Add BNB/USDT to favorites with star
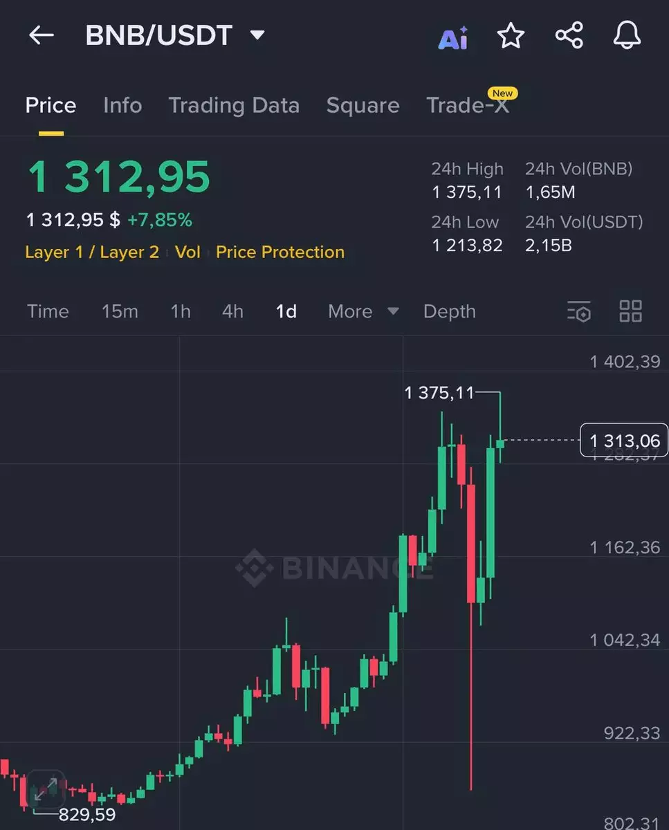The height and width of the screenshot is (830, 669). point(511,36)
